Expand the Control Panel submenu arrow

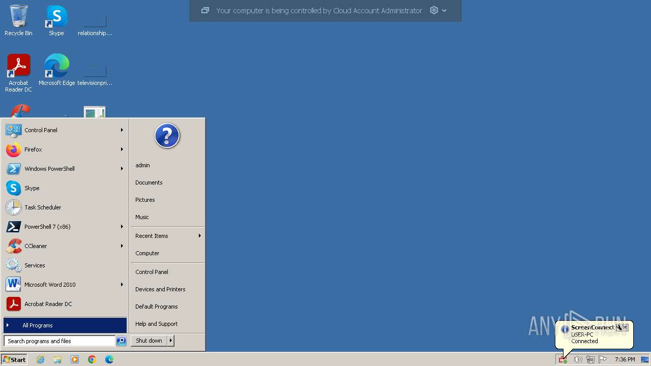pyautogui.click(x=122, y=130)
